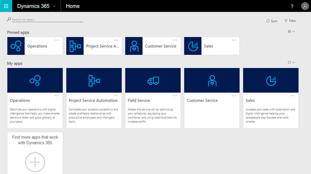The image size is (311, 174).
Task: Select the pinned Customer Service label
Action: [161, 46]
